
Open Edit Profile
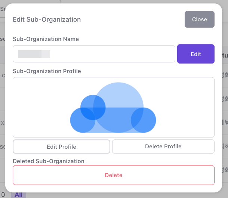(x=61, y=146)
